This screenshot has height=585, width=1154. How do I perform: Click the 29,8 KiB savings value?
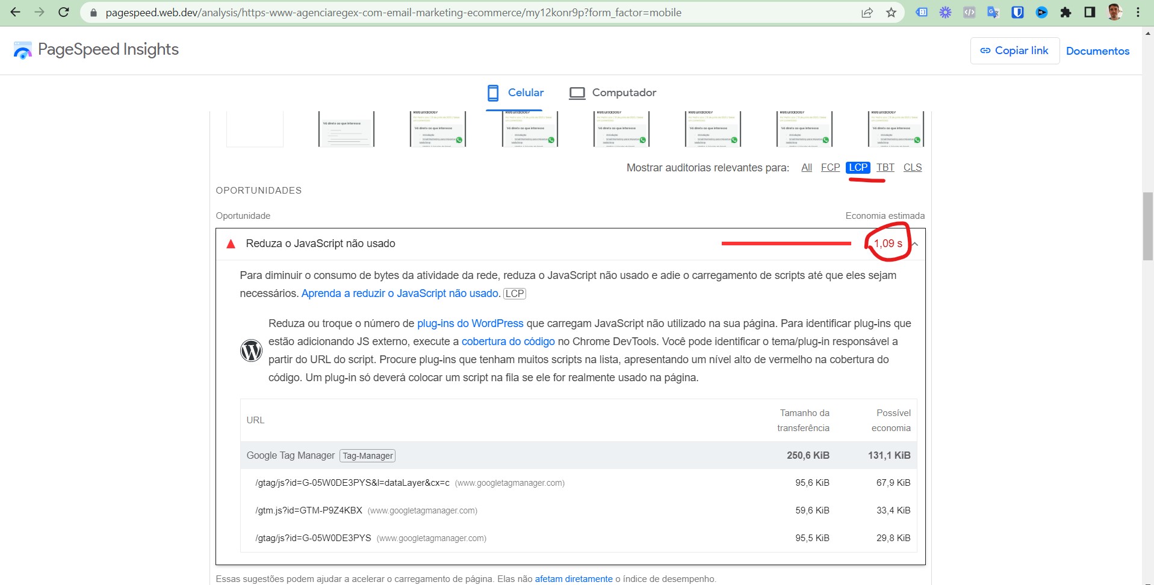893,538
